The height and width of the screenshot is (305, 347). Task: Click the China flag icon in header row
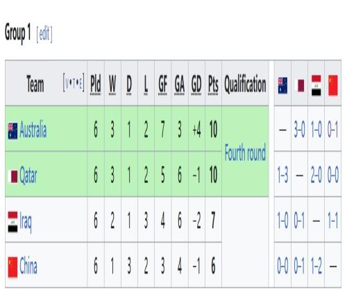(333, 85)
